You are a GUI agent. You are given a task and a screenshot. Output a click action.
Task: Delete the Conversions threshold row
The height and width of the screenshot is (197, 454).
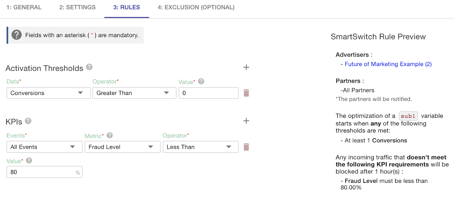point(246,93)
